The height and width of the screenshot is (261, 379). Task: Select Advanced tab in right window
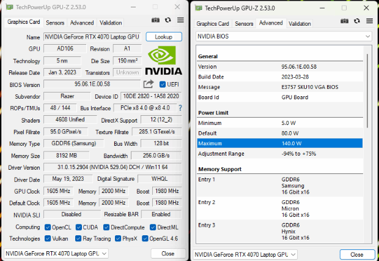[271, 23]
